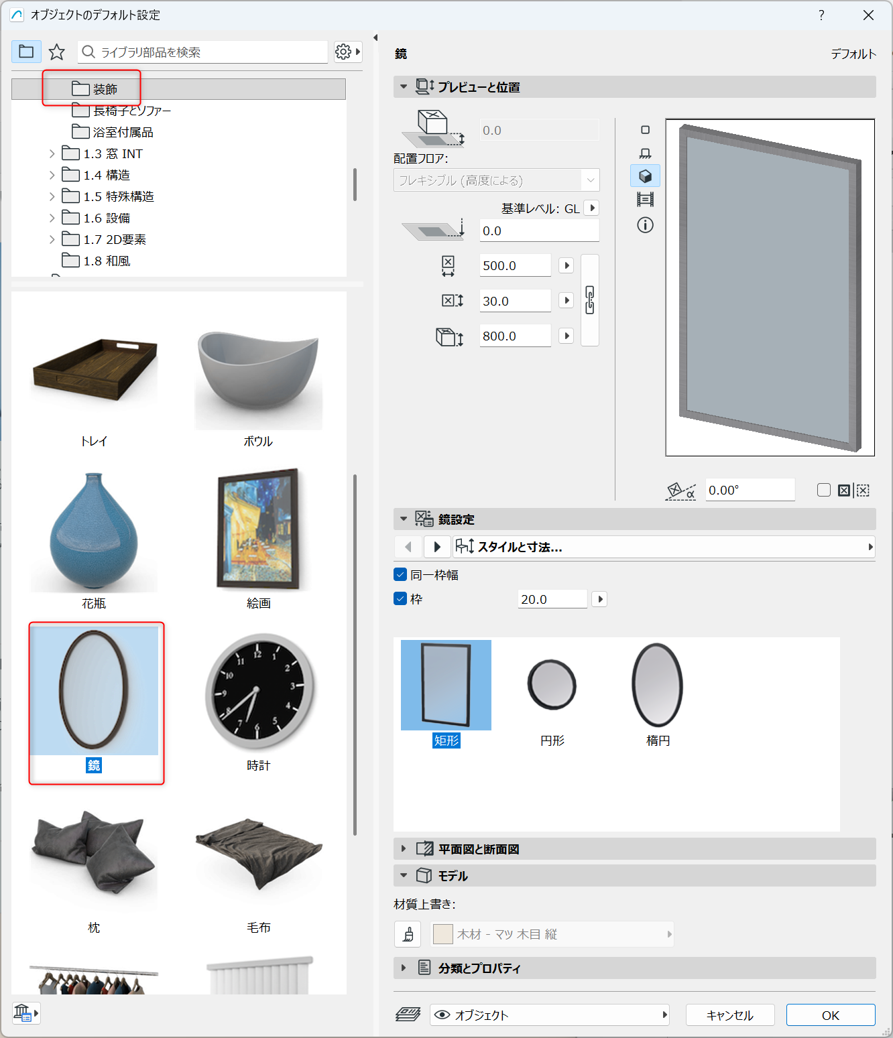Image resolution: width=893 pixels, height=1038 pixels.
Task: Confirm with the OK button
Action: 831,1015
